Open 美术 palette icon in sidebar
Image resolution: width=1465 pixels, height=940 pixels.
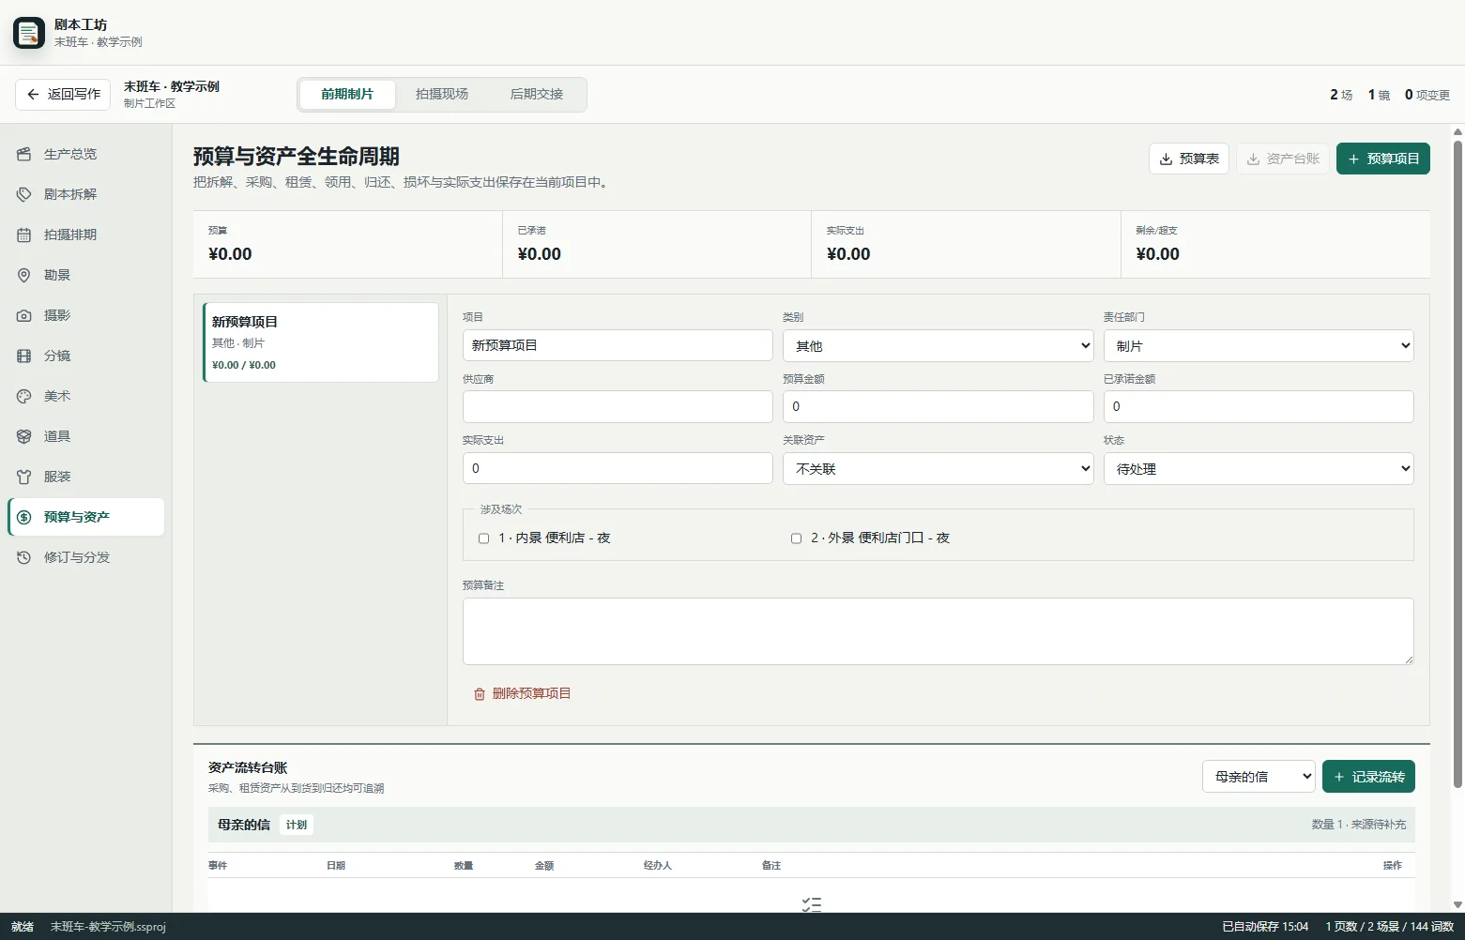coord(24,396)
